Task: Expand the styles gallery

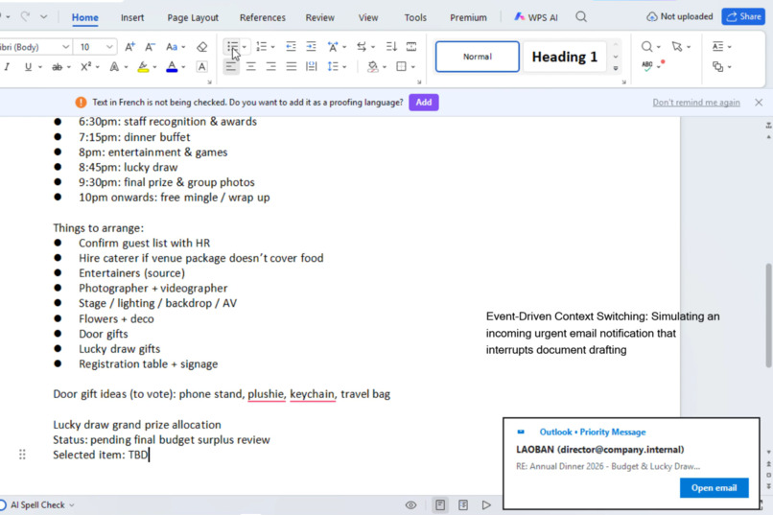Action: (x=616, y=68)
